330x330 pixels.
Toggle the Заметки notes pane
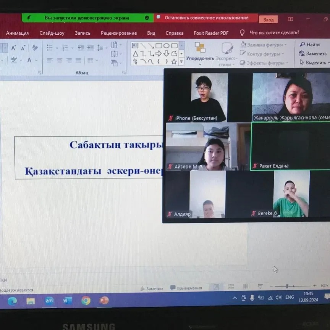(152, 288)
